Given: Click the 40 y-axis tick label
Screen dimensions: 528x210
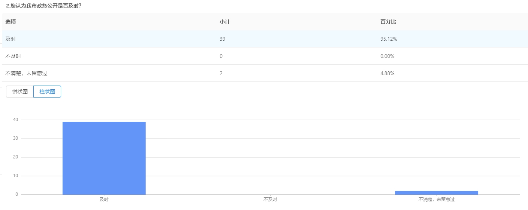Looking at the screenshot, I should pos(15,120).
